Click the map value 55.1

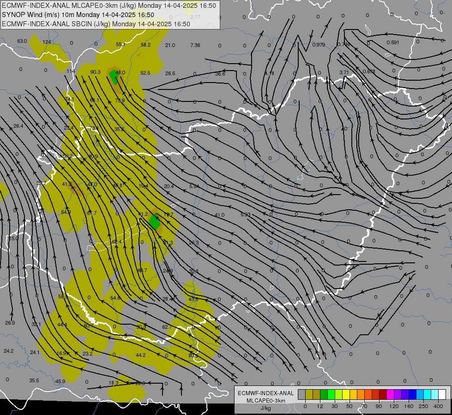pos(121,44)
